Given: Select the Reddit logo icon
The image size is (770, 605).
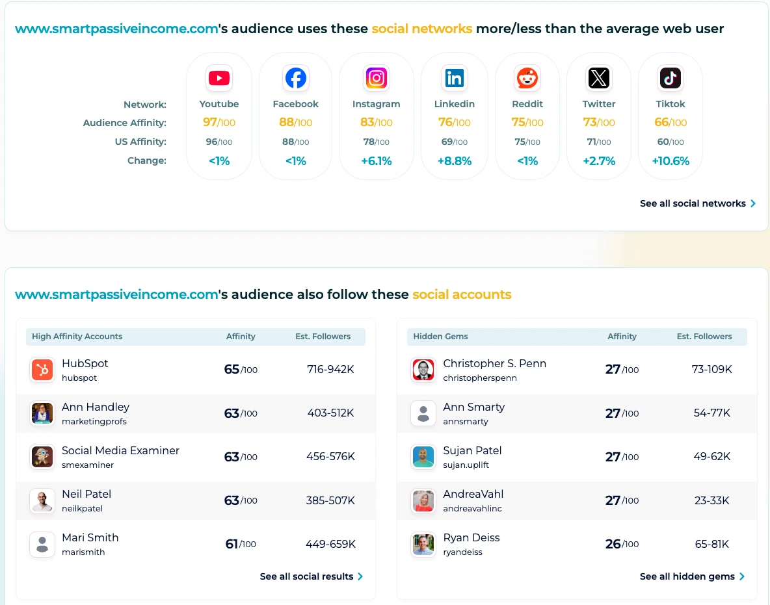Looking at the screenshot, I should click(527, 79).
